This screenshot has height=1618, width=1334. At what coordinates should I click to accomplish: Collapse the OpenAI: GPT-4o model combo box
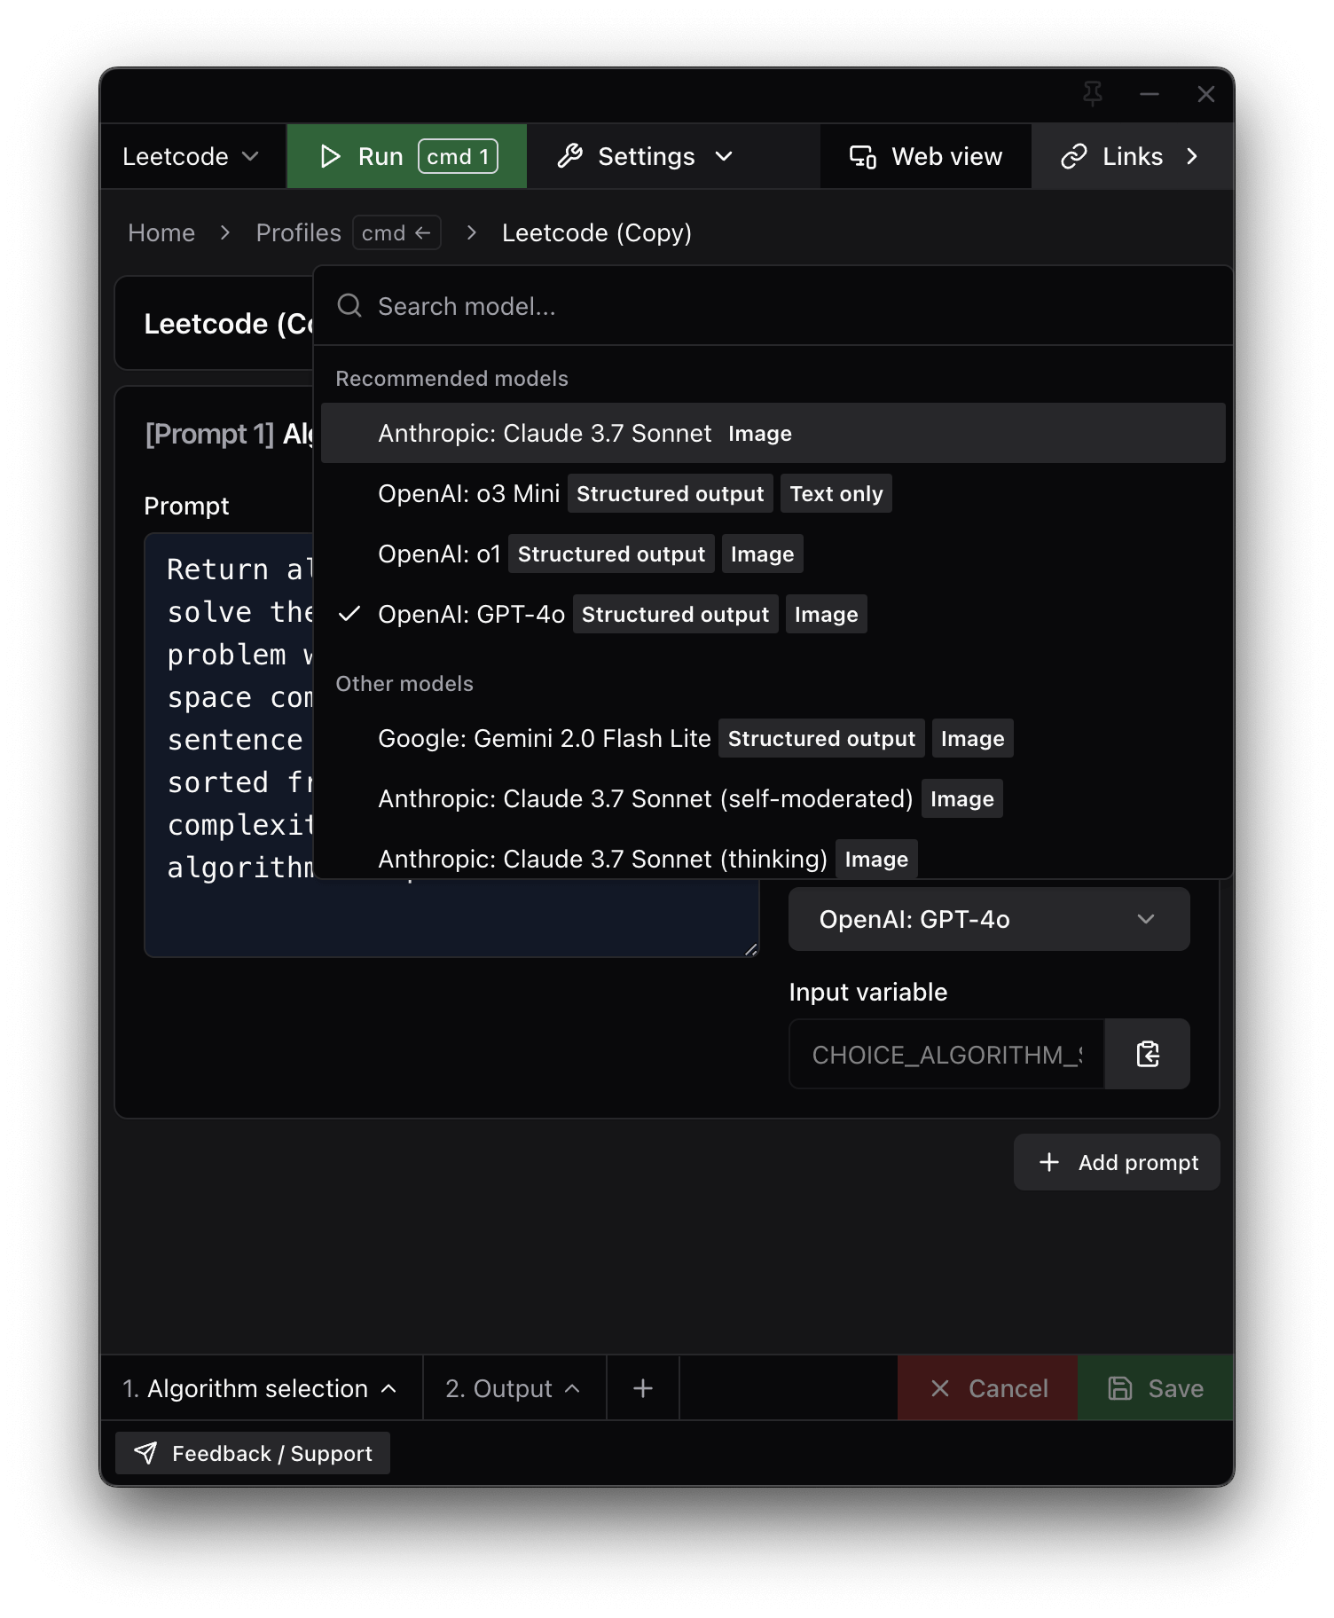tap(989, 919)
